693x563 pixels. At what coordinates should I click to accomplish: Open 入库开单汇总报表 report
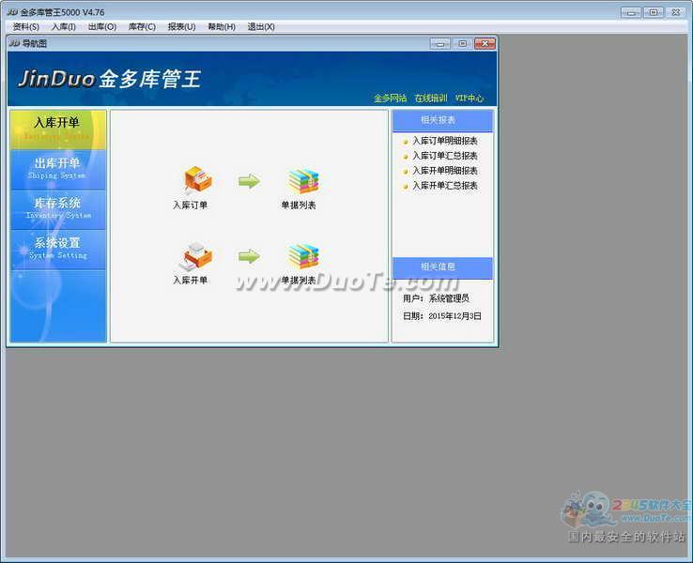[x=444, y=186]
